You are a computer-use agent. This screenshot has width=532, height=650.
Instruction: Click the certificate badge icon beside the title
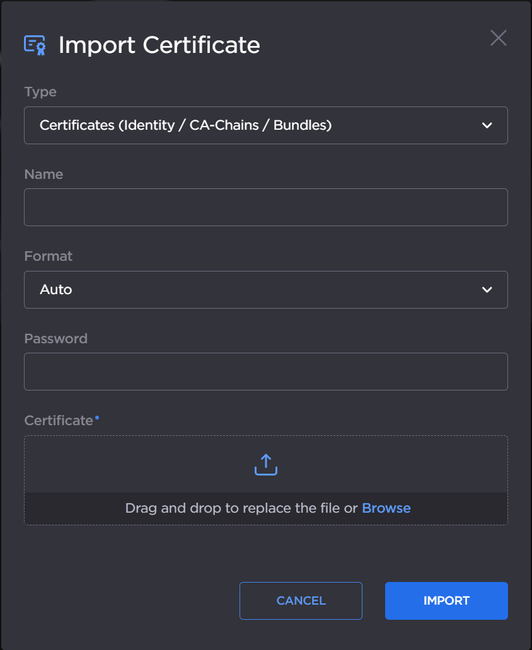[x=35, y=44]
